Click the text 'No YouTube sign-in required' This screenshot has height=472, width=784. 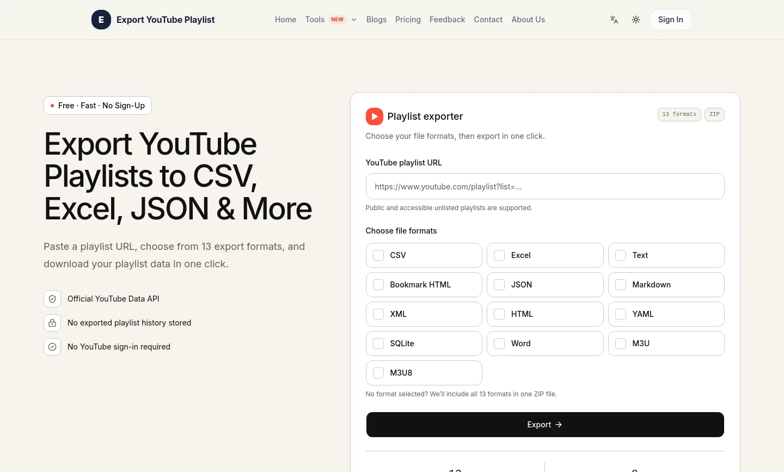click(x=119, y=347)
